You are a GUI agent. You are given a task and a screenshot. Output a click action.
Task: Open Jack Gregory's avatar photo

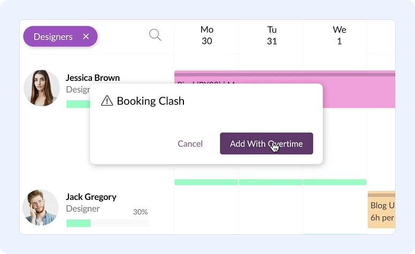coord(41,207)
